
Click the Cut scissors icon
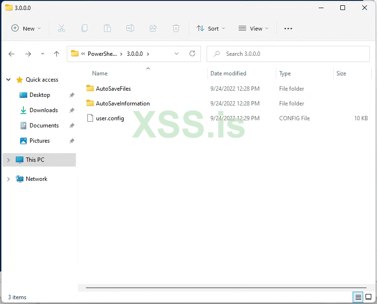[x=62, y=28]
